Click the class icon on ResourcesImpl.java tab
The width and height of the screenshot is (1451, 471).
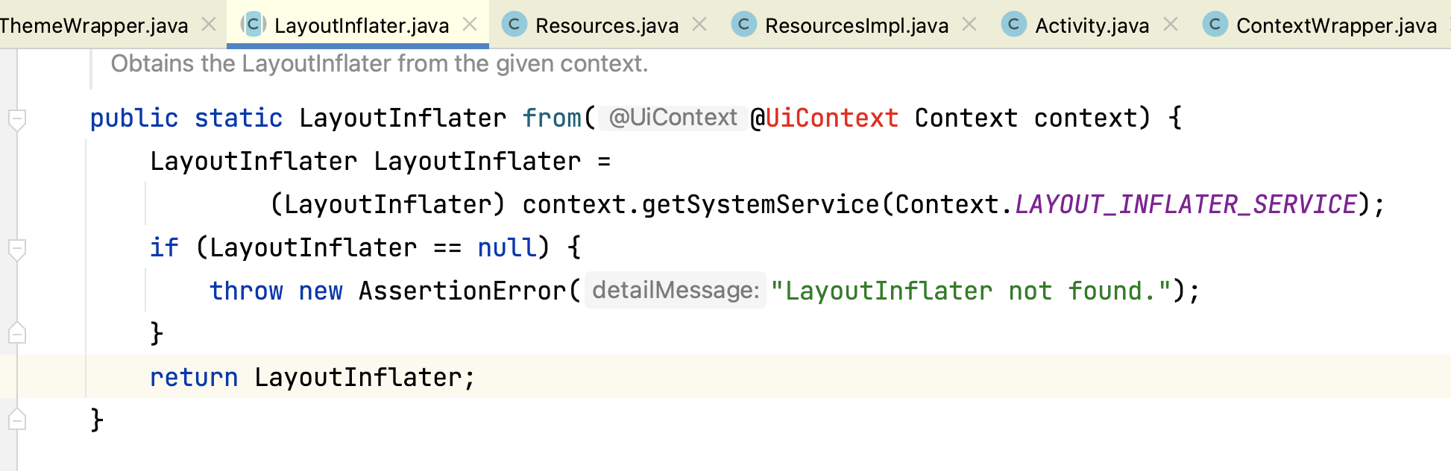pyautogui.click(x=743, y=25)
